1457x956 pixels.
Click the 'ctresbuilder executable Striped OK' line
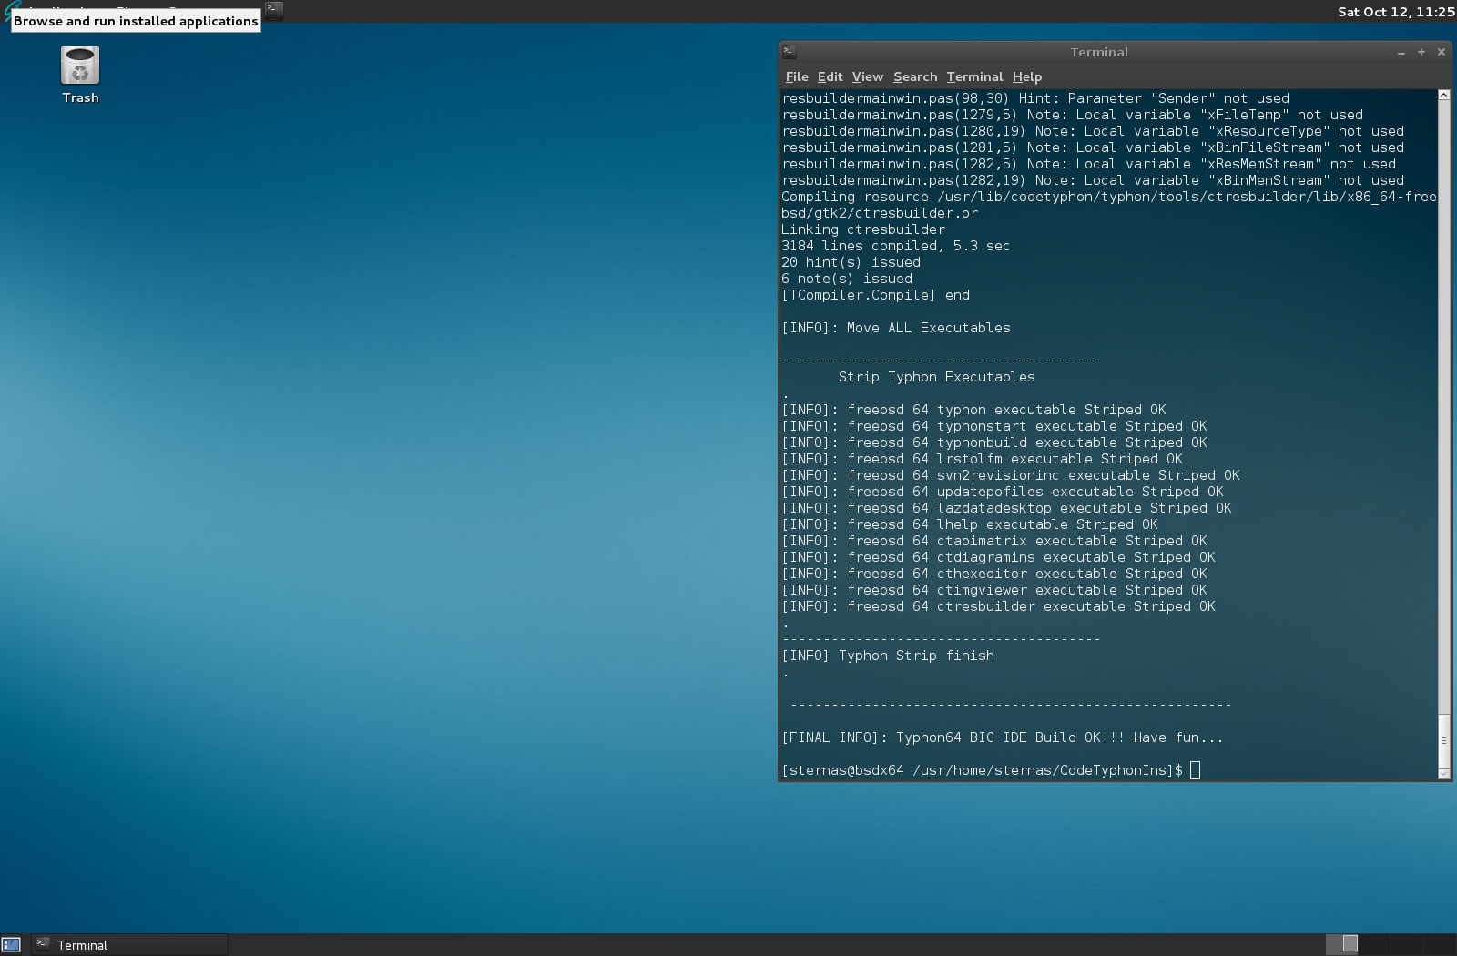click(998, 606)
